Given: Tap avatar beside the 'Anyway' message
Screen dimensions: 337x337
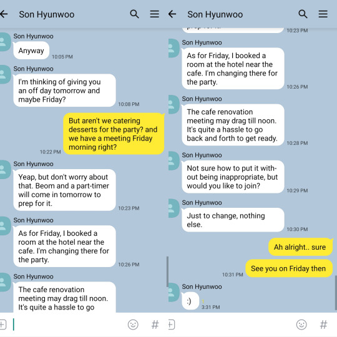Looking at the screenshot, I should point(5,42).
